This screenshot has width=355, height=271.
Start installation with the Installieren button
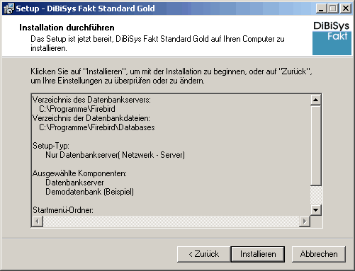(258, 254)
